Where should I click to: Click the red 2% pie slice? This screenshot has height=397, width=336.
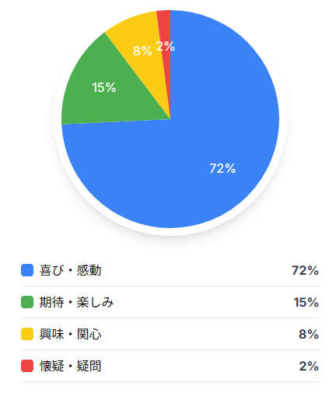point(166,31)
